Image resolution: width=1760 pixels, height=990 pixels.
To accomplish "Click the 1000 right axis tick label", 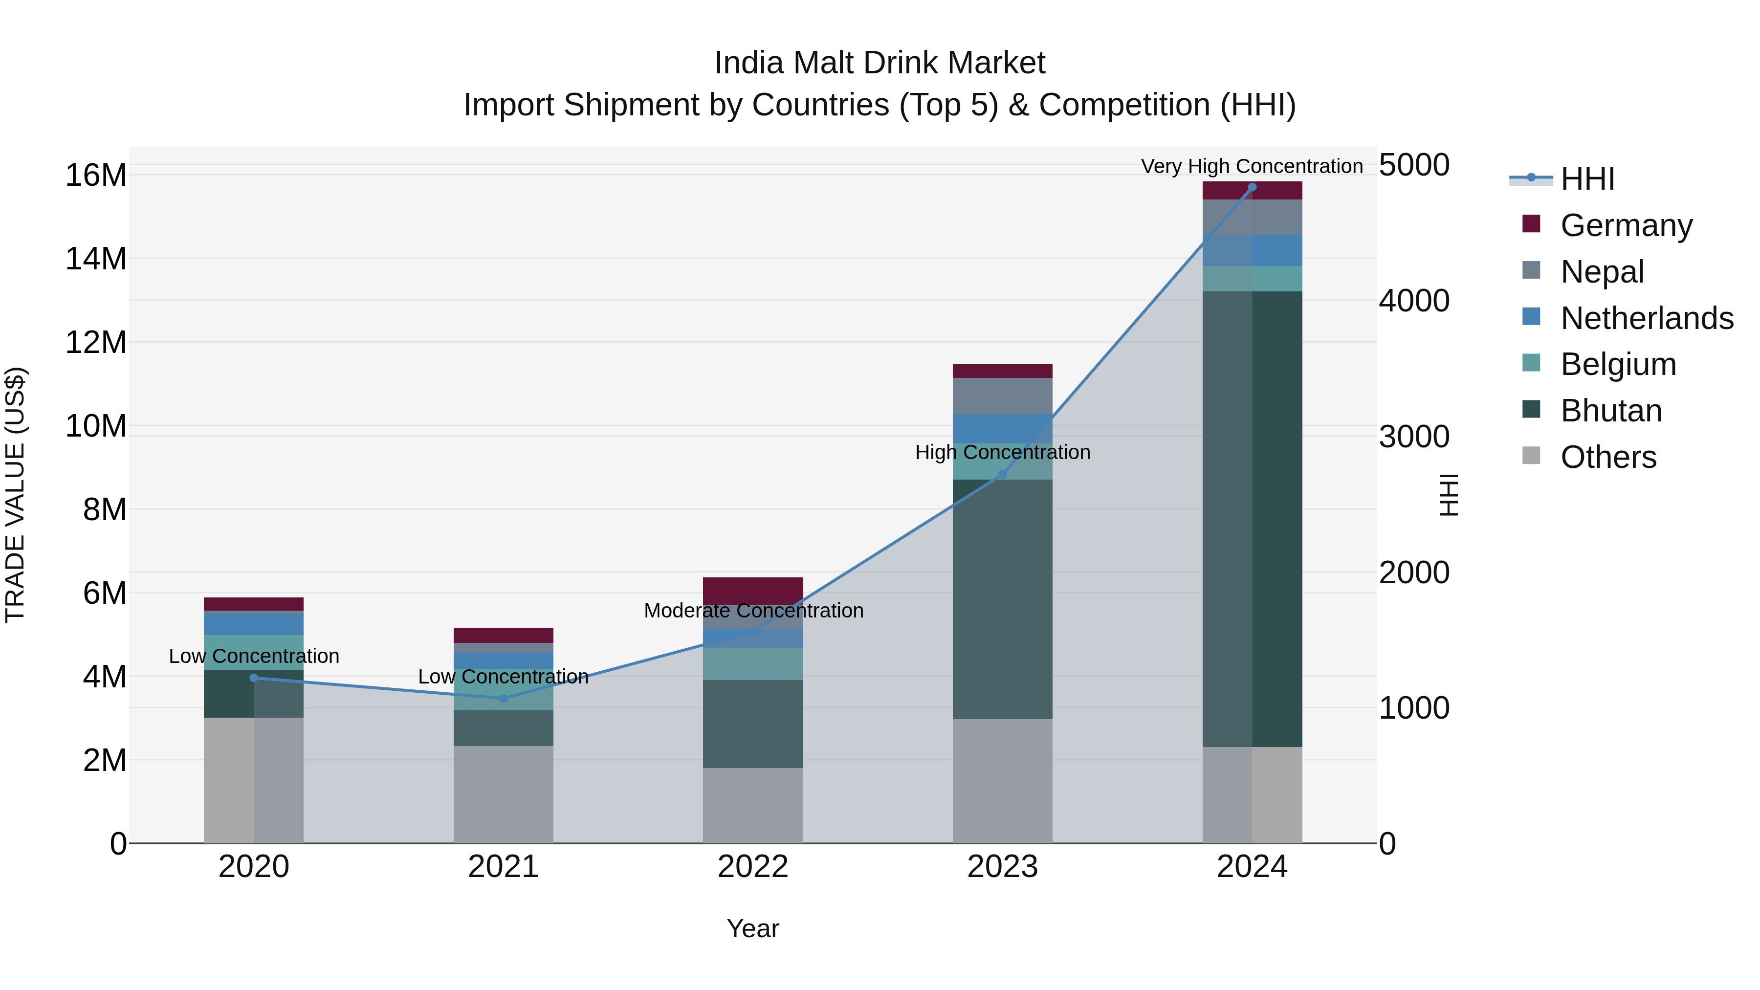I will [x=1414, y=708].
